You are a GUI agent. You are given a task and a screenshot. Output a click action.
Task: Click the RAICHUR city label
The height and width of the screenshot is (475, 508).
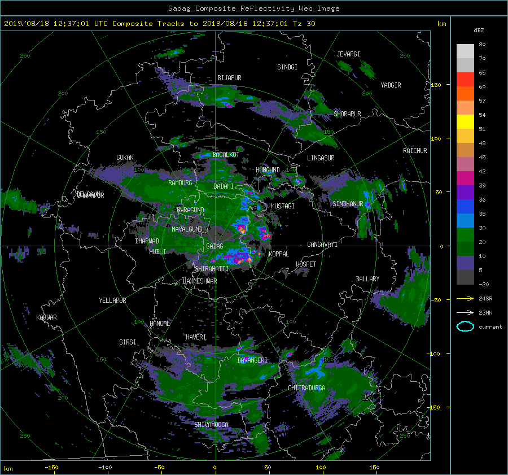(415, 151)
